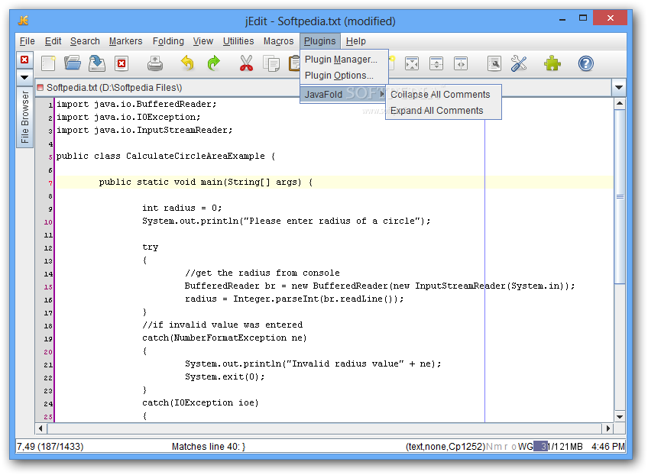This screenshot has height=475, width=648.
Task: Open the View menu
Action: (x=203, y=41)
